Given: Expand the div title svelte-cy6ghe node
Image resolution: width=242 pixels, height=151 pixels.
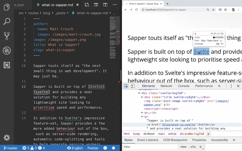Looking at the screenshot, I should tap(142, 97).
